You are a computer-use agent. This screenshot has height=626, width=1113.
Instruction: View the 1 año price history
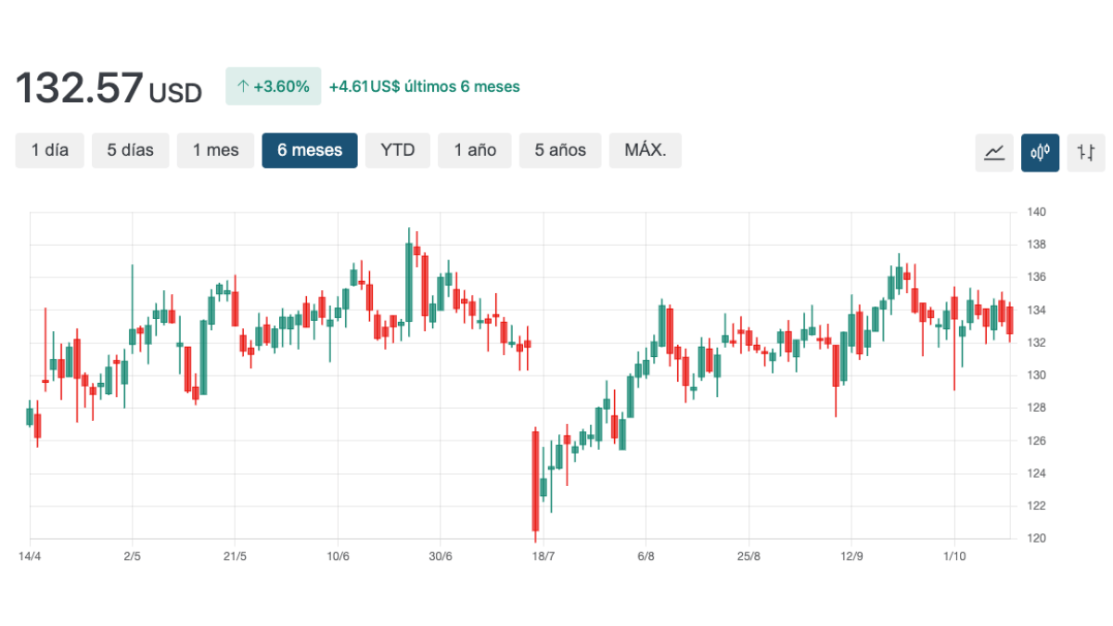475,150
